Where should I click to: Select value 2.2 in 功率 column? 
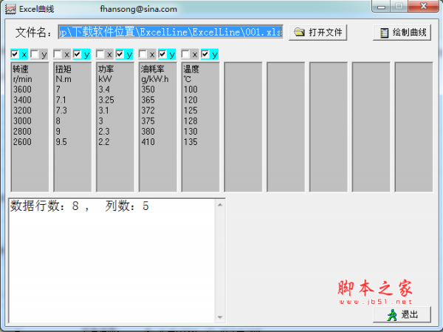click(x=104, y=142)
